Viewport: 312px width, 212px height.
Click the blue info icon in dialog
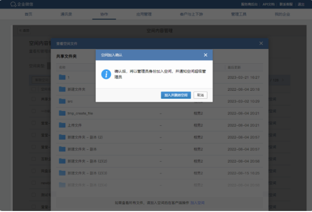tap(106, 74)
